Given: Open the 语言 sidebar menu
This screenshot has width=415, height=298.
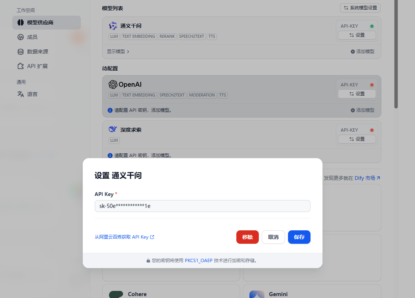Looking at the screenshot, I should [46, 94].
